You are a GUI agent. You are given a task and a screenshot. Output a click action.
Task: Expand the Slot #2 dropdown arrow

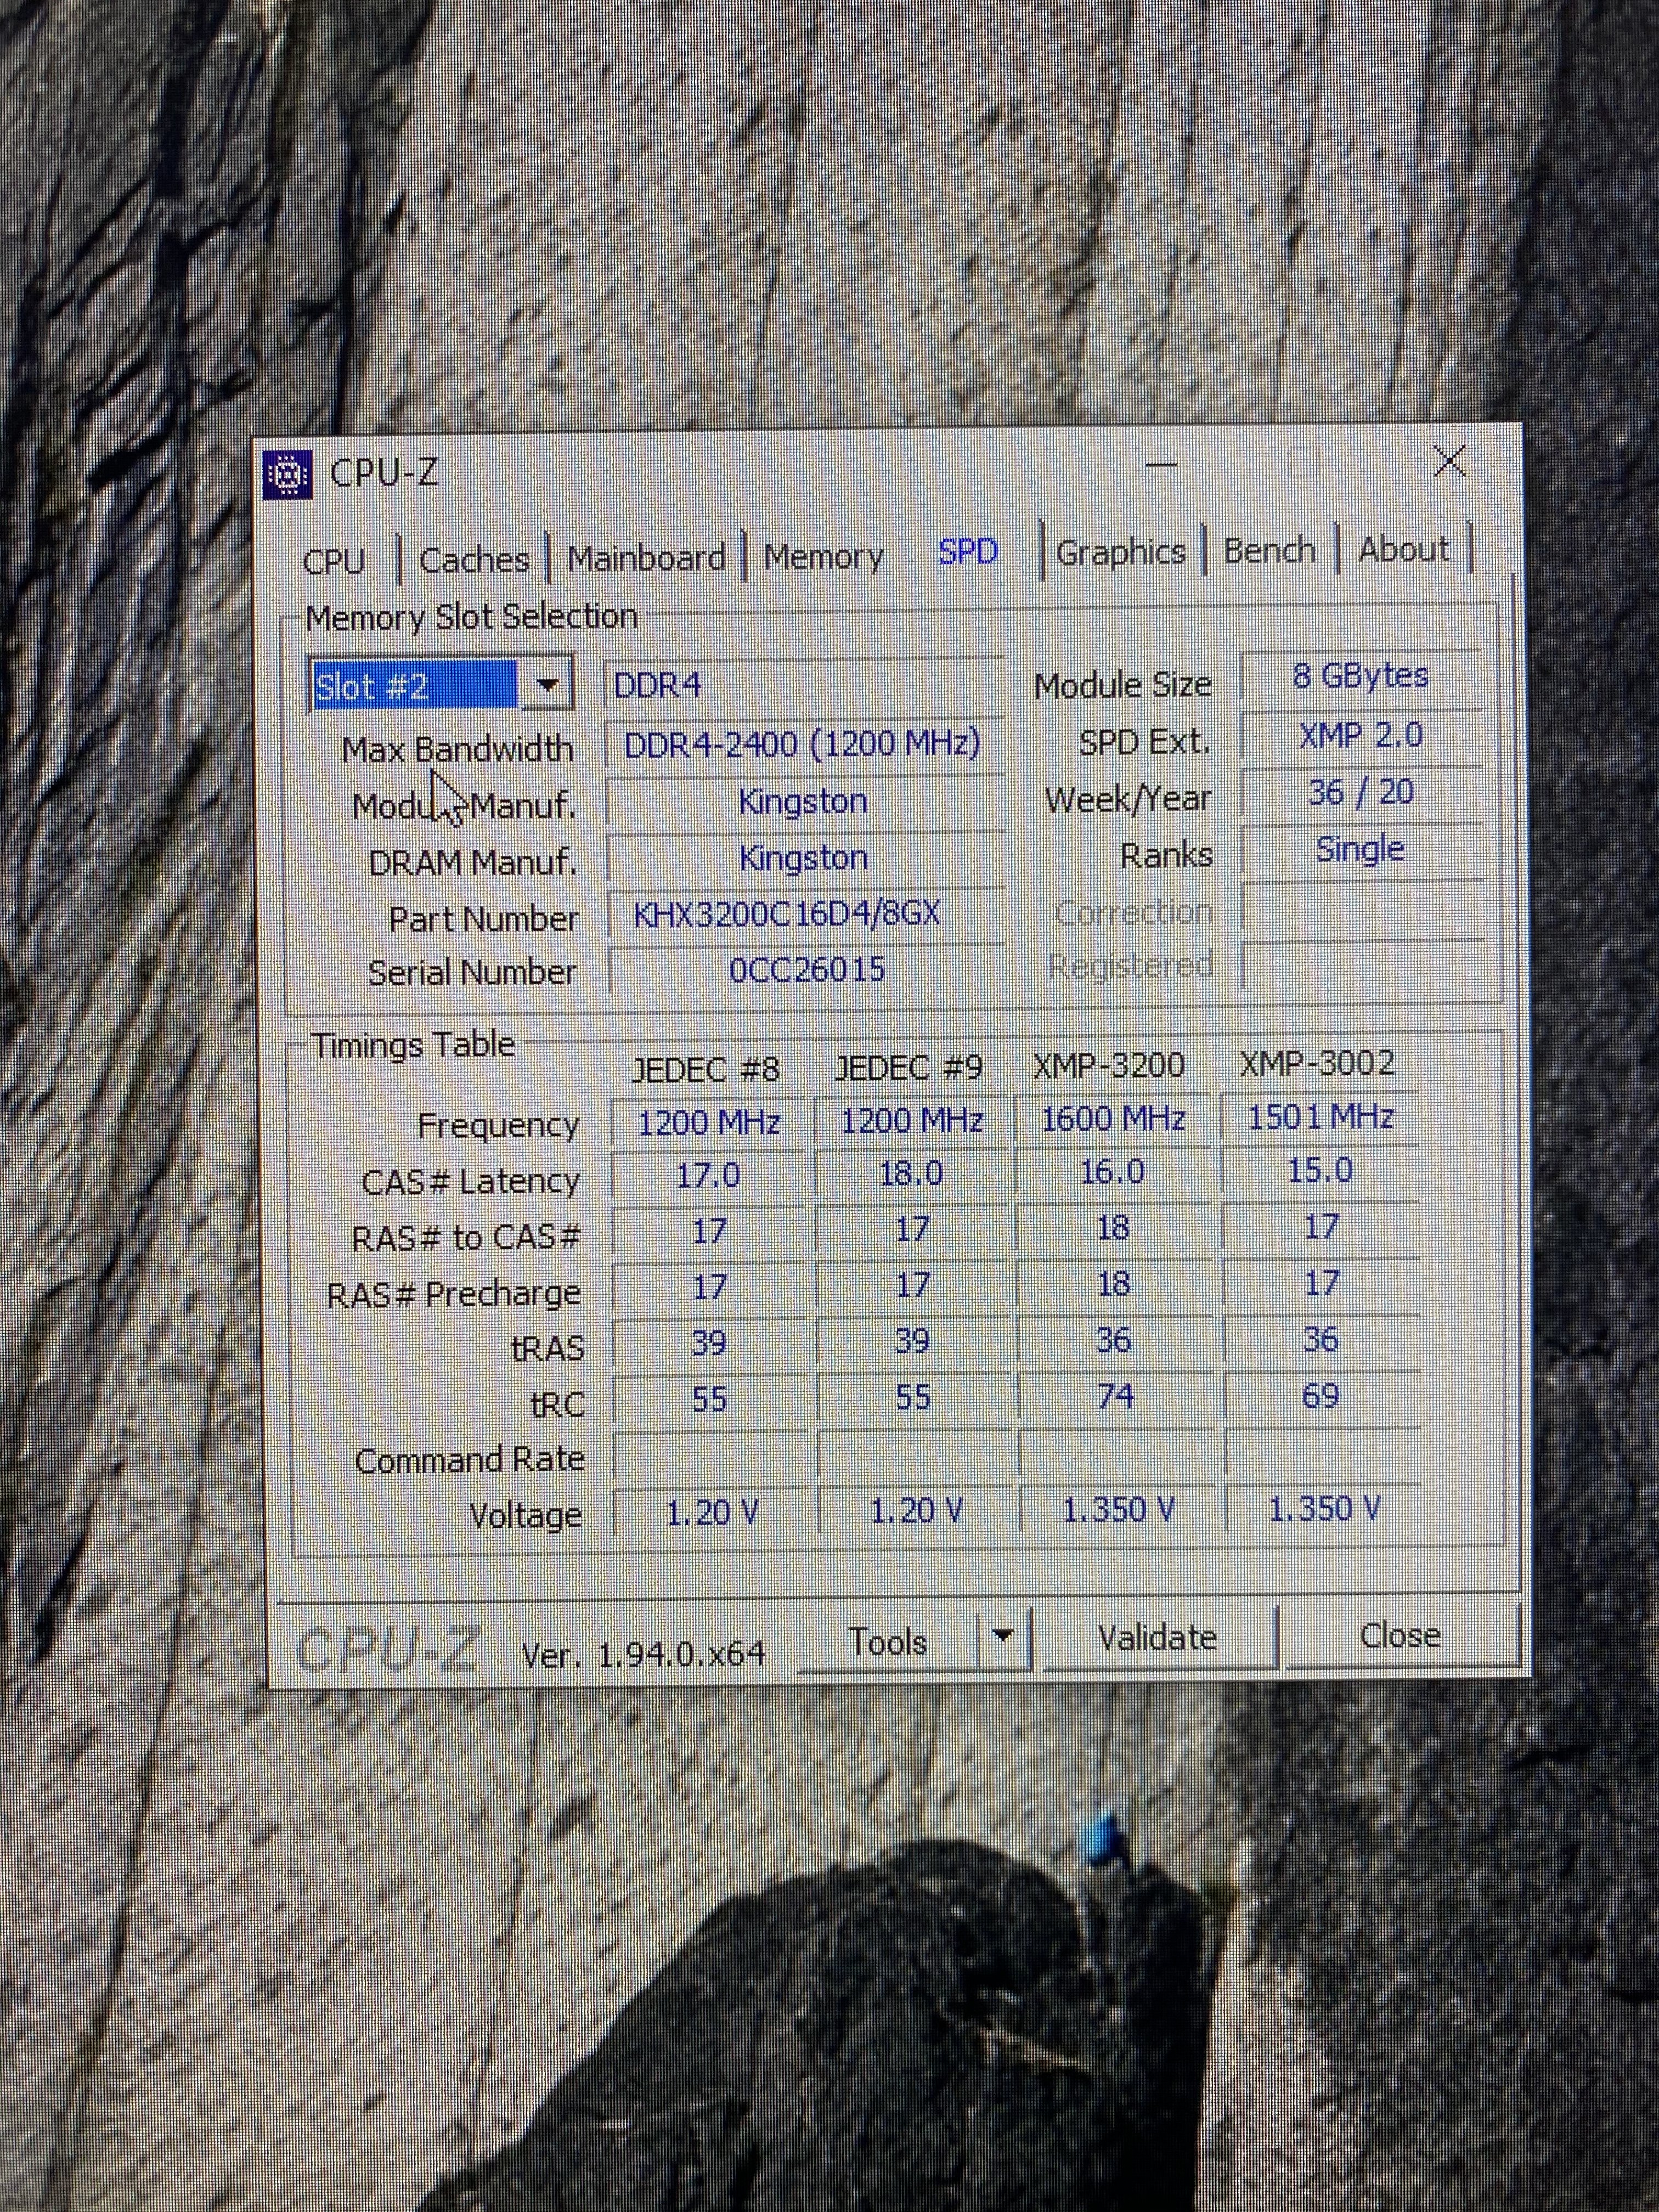546,685
